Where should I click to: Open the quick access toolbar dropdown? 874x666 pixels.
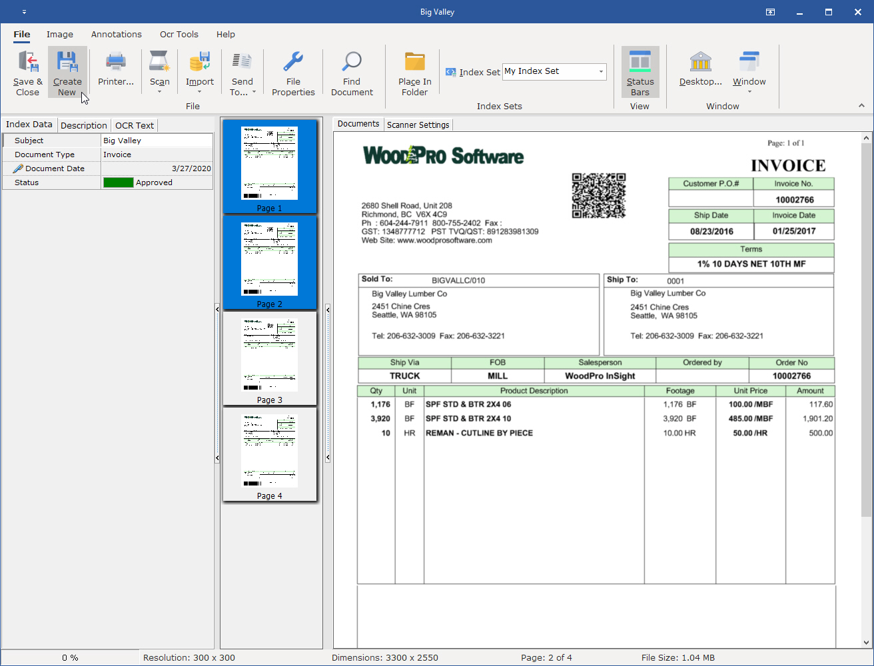[24, 12]
